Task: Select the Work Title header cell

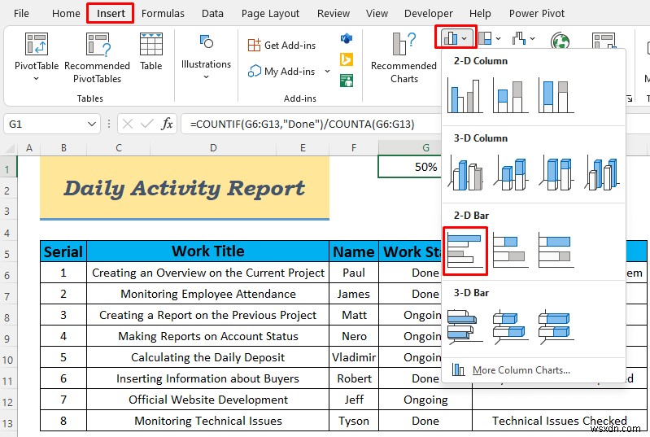Action: coord(207,251)
